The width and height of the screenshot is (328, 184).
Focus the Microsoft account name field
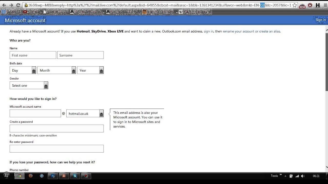(x=35, y=113)
